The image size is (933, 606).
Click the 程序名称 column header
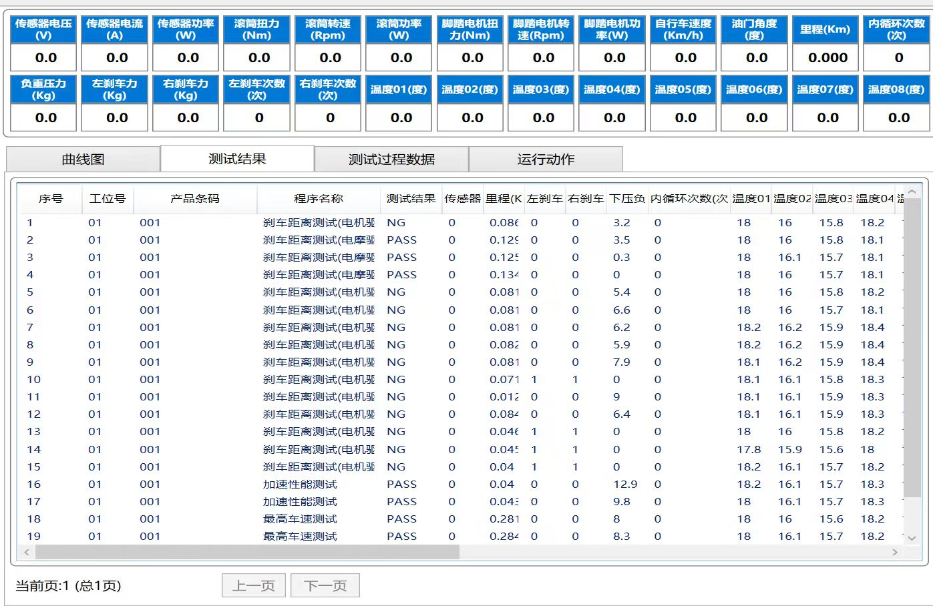[319, 199]
